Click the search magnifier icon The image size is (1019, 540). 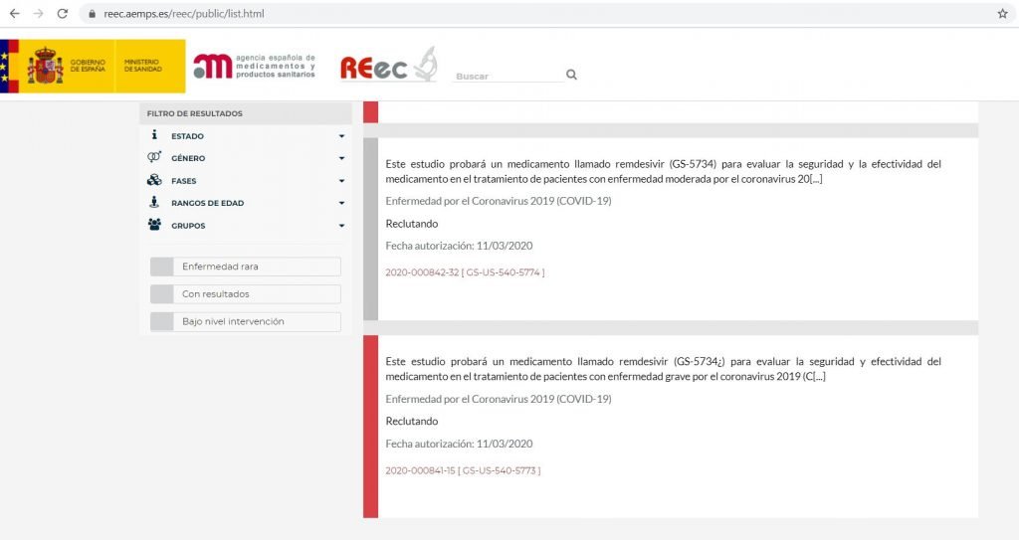(571, 75)
